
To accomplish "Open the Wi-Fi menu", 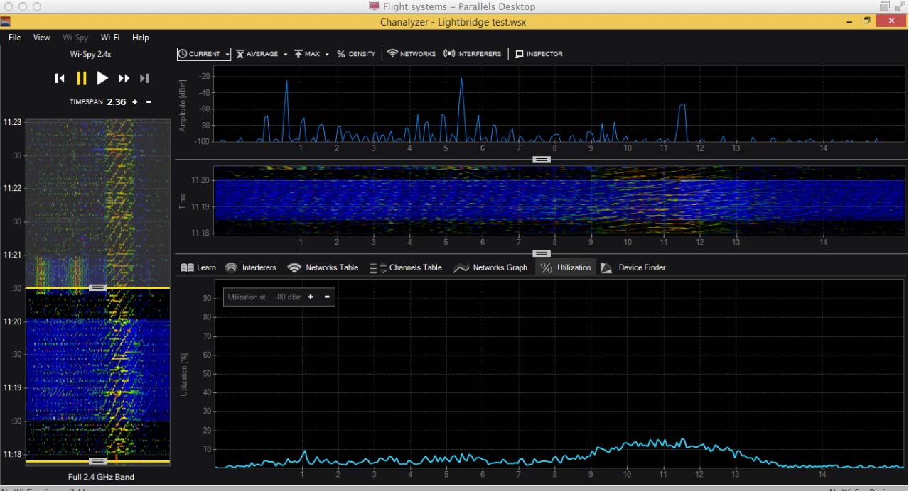I will coord(109,38).
